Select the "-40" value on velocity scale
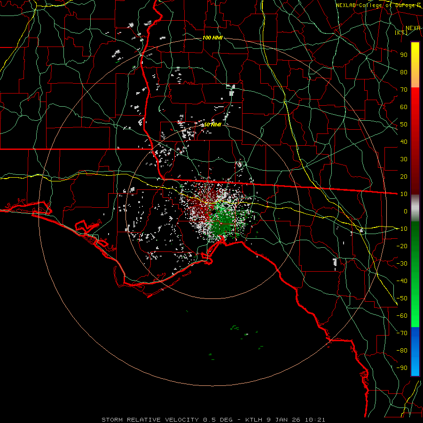Viewport: 423px width, 423px height. (402, 281)
